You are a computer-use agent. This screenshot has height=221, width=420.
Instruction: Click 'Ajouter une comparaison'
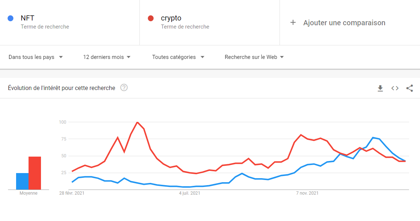click(x=344, y=22)
